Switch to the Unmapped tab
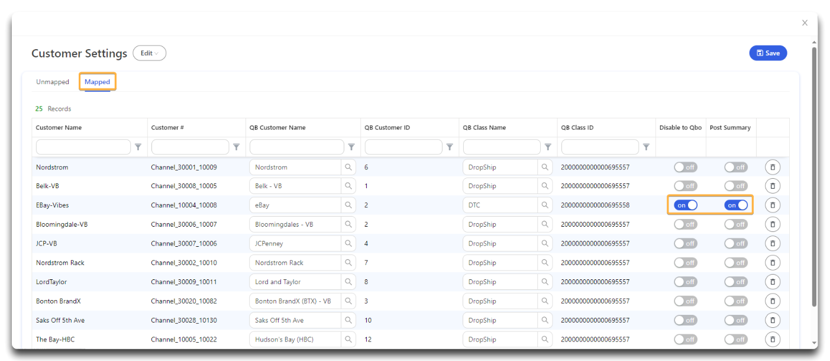 [x=53, y=82]
